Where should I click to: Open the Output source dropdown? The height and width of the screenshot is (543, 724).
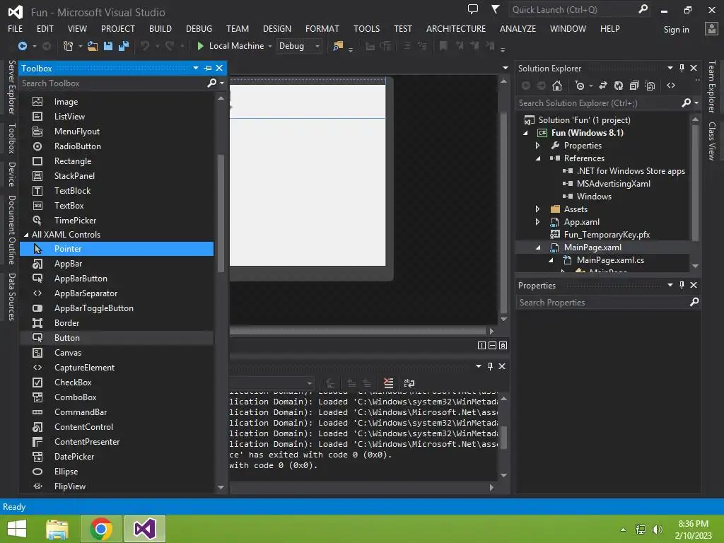[310, 383]
